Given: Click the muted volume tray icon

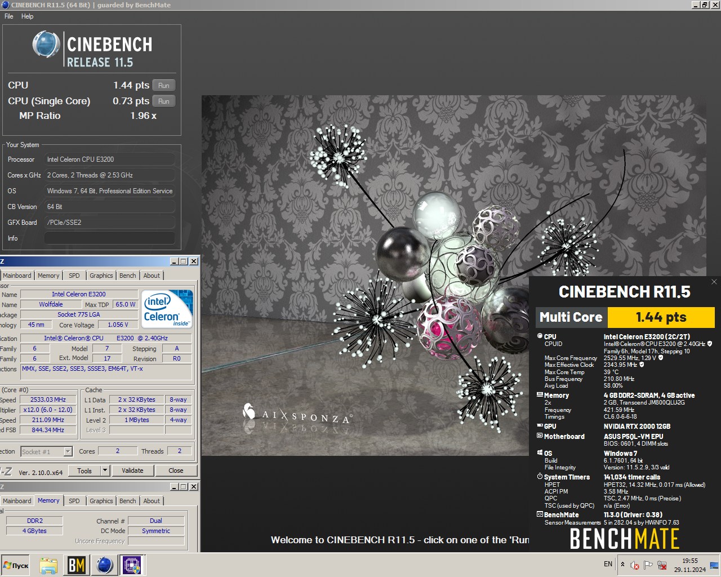Looking at the screenshot, I should click(x=635, y=565).
